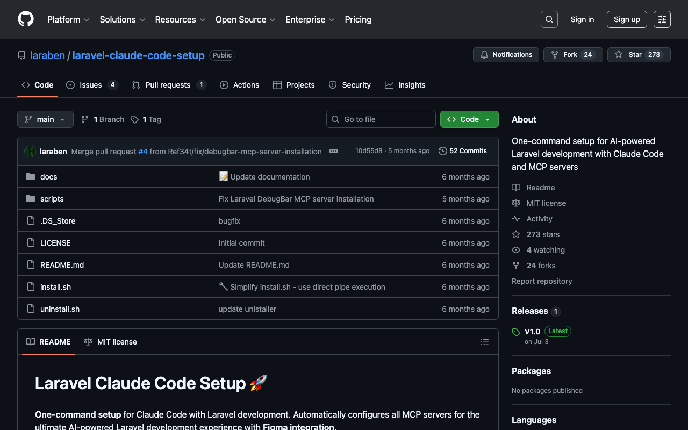Select the MIT license tab
688x430 pixels.
click(x=111, y=342)
